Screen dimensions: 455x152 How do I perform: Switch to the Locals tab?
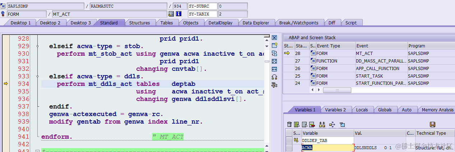point(362,110)
